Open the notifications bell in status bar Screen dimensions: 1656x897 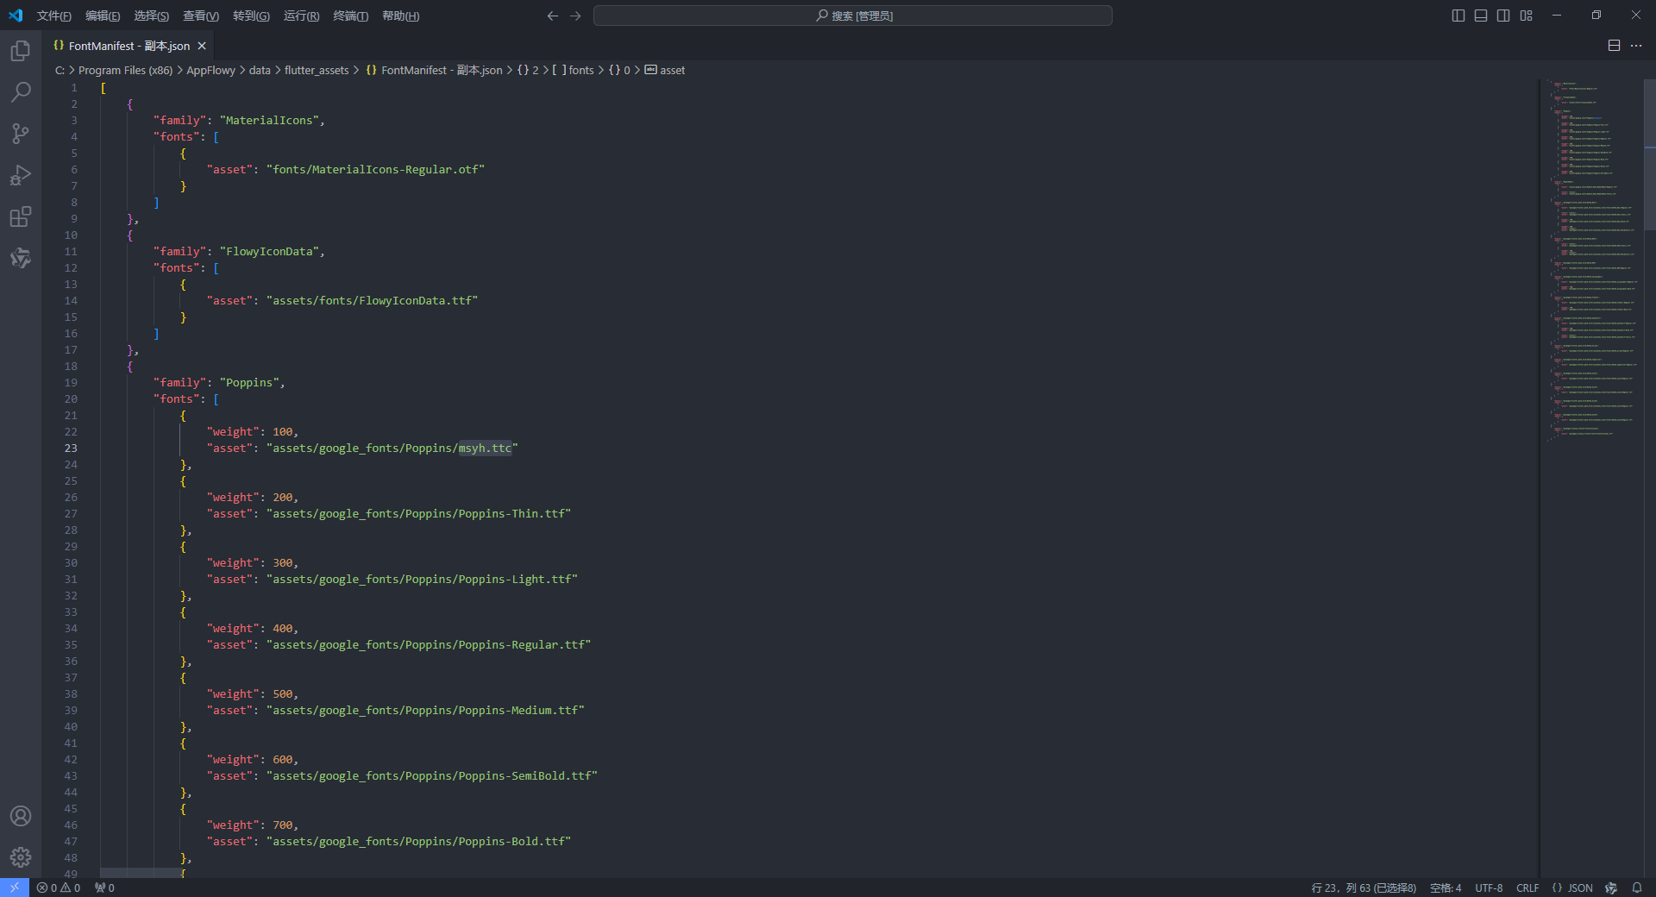pyautogui.click(x=1637, y=888)
